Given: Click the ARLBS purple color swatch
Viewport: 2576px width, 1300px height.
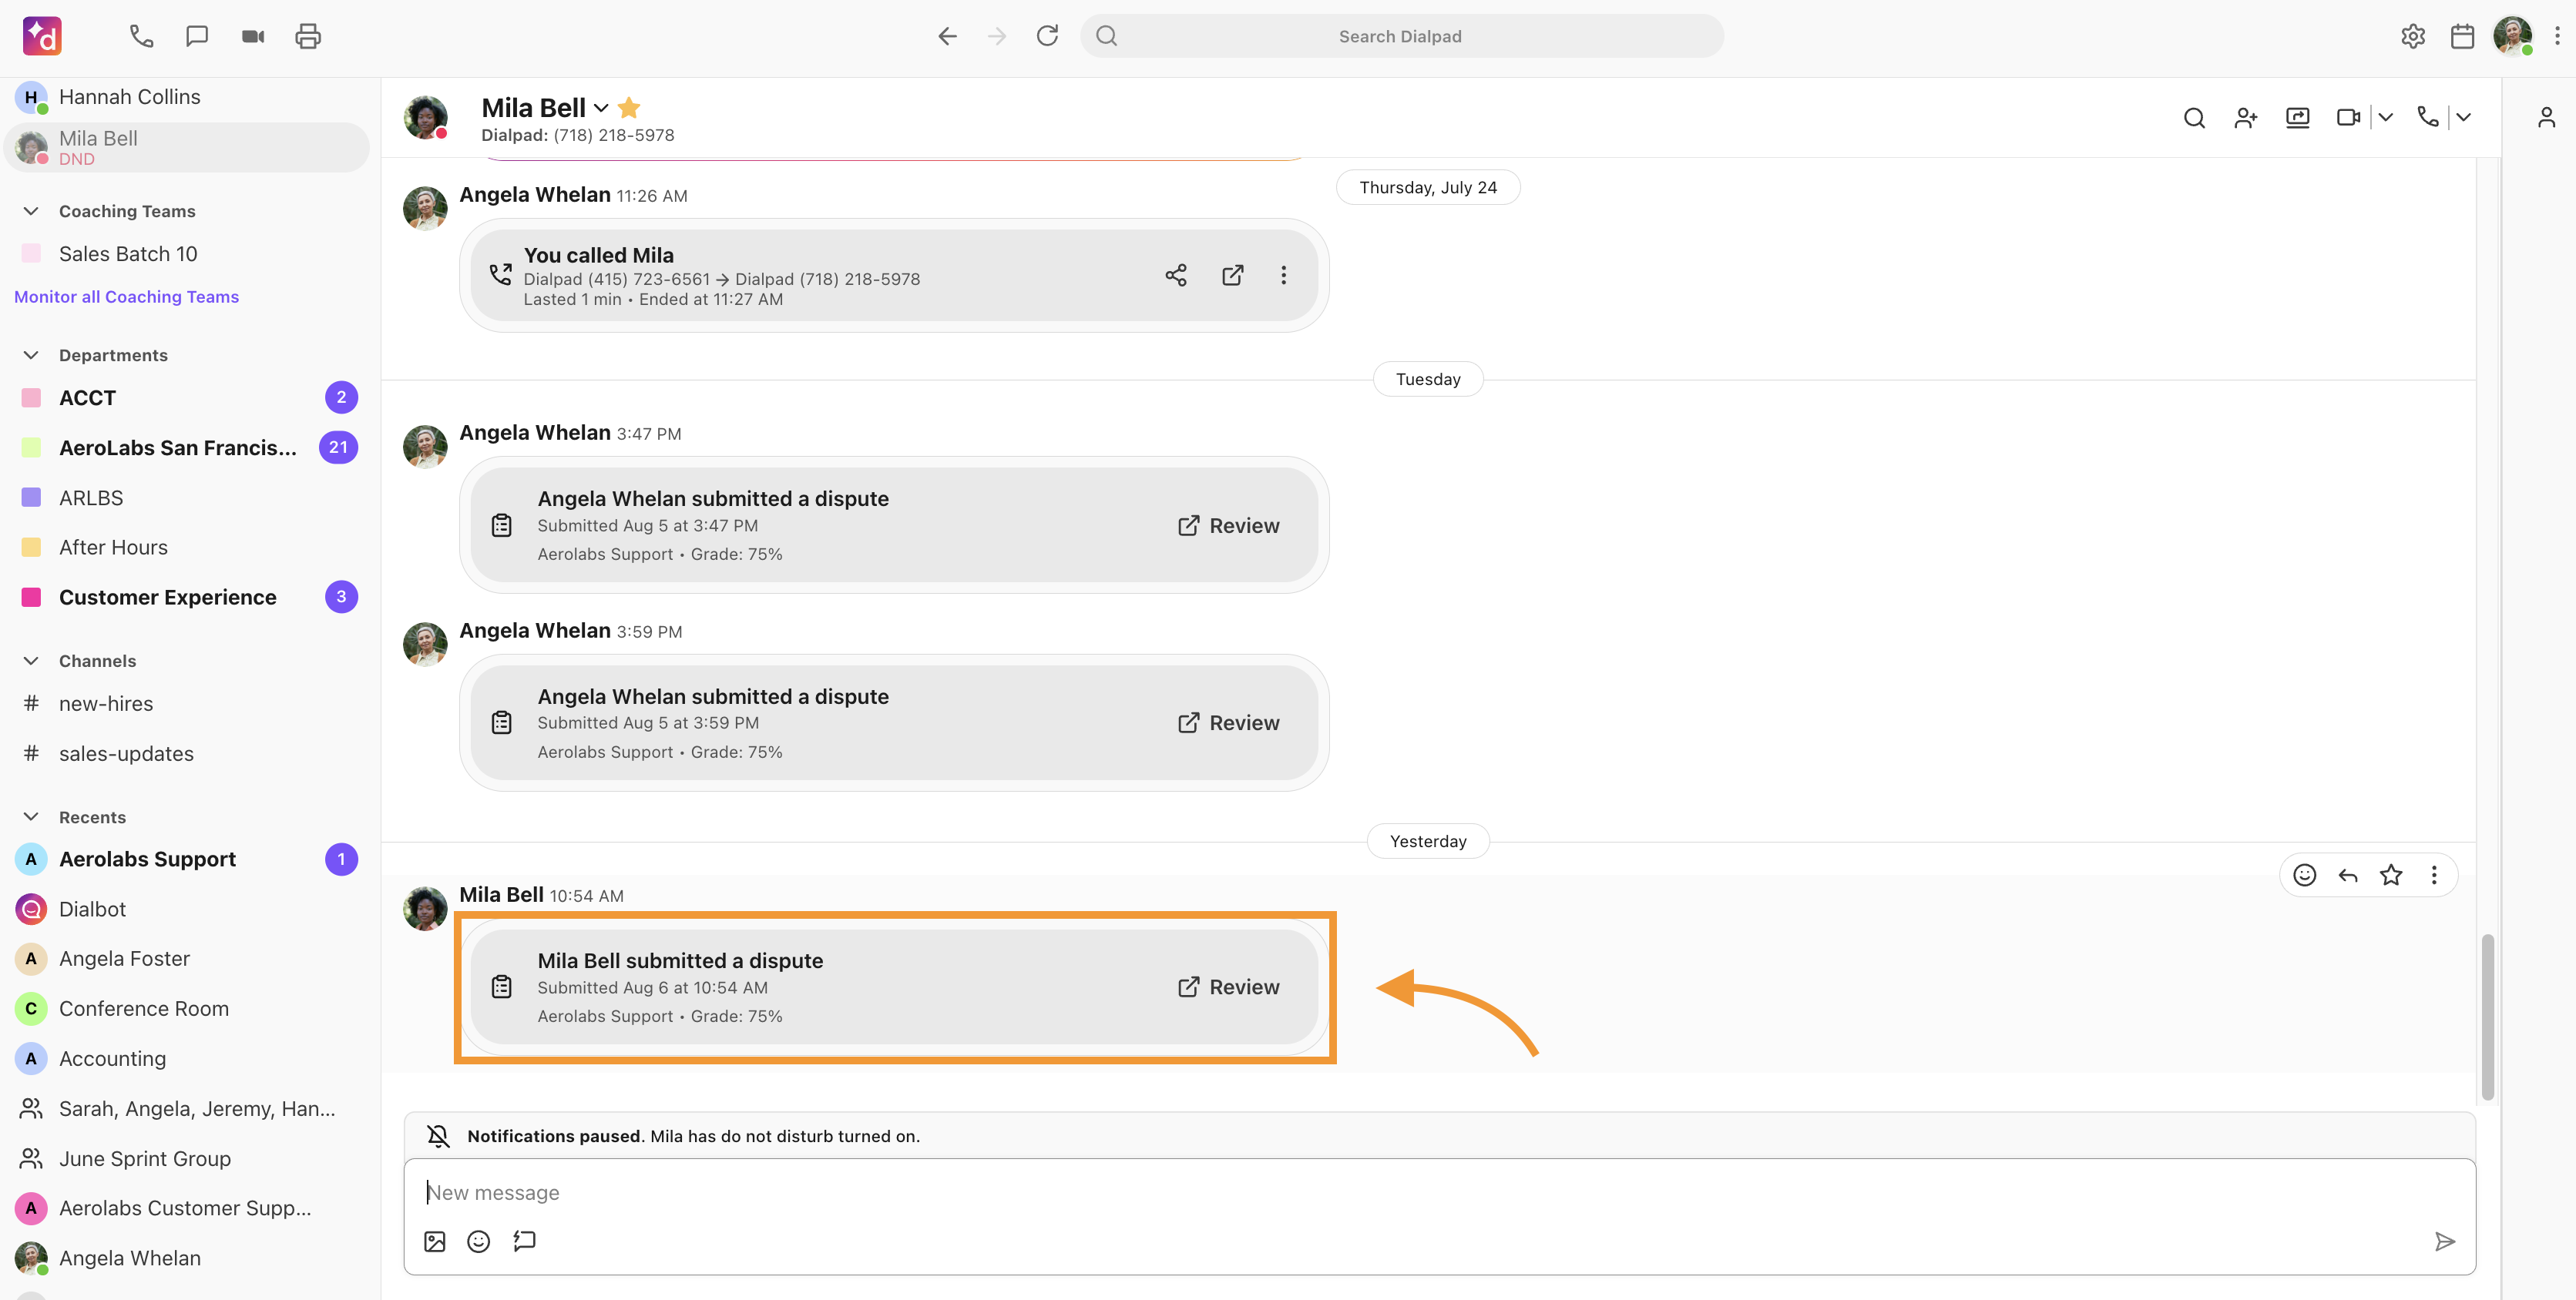Looking at the screenshot, I should (31, 498).
